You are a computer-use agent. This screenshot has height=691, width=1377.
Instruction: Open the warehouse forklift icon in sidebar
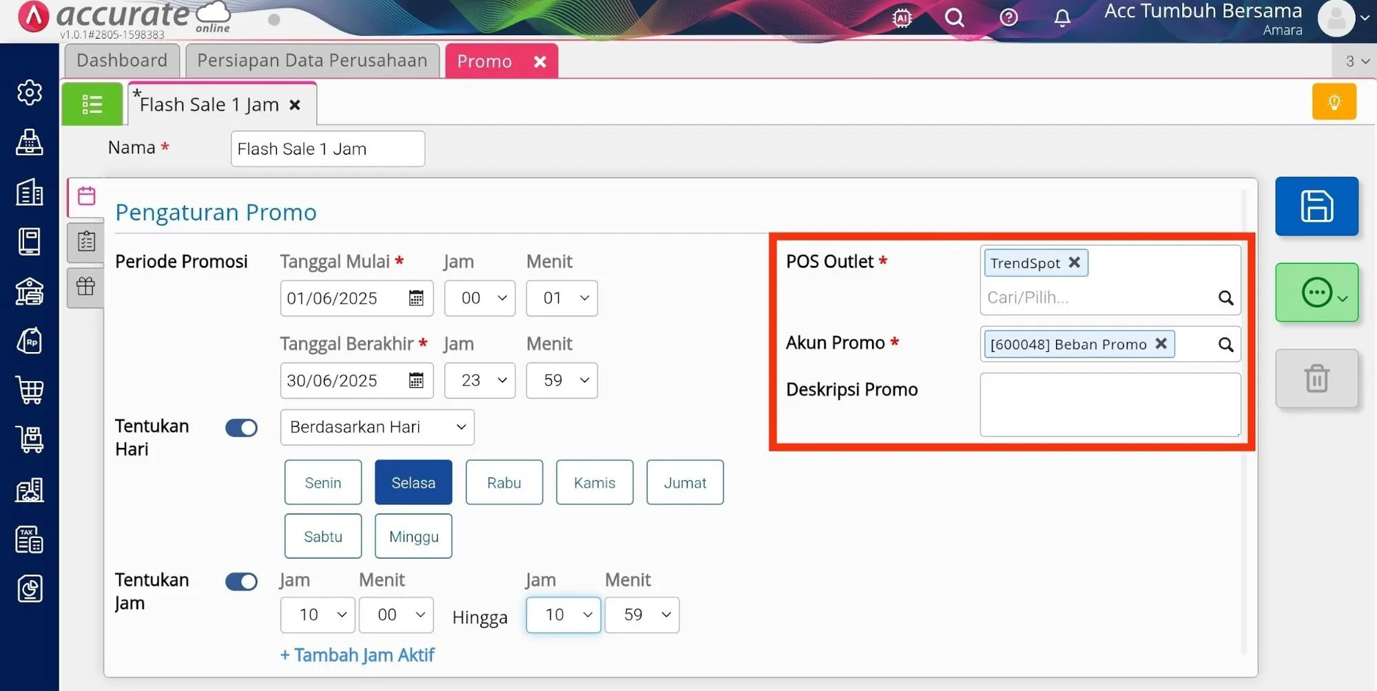coord(29,490)
